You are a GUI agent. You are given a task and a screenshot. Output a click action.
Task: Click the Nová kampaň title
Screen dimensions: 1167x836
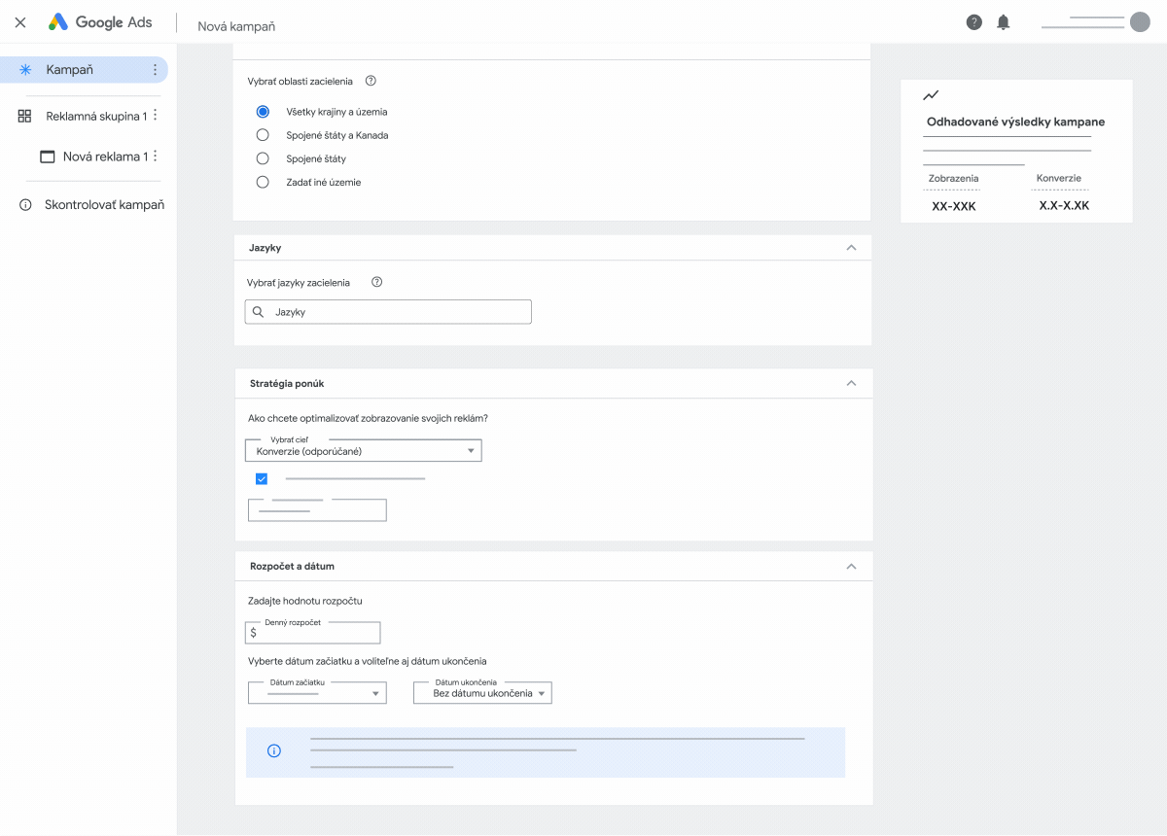(x=236, y=26)
